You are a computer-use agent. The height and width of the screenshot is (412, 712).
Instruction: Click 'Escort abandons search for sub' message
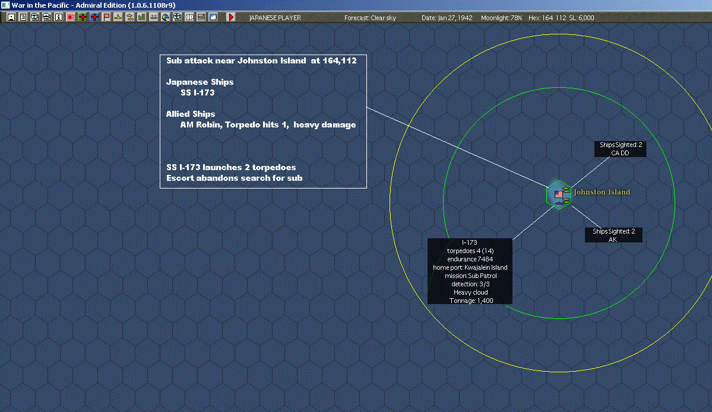235,178
